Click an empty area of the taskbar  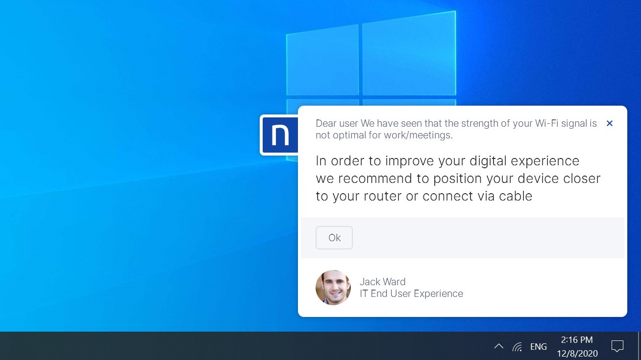245,346
